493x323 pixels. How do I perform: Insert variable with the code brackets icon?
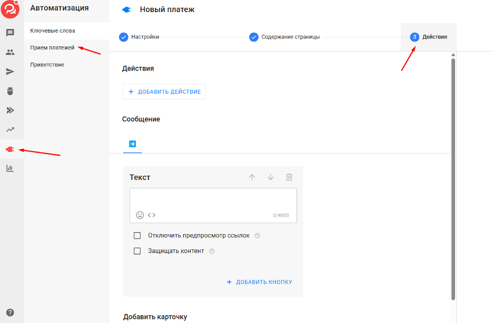click(152, 215)
